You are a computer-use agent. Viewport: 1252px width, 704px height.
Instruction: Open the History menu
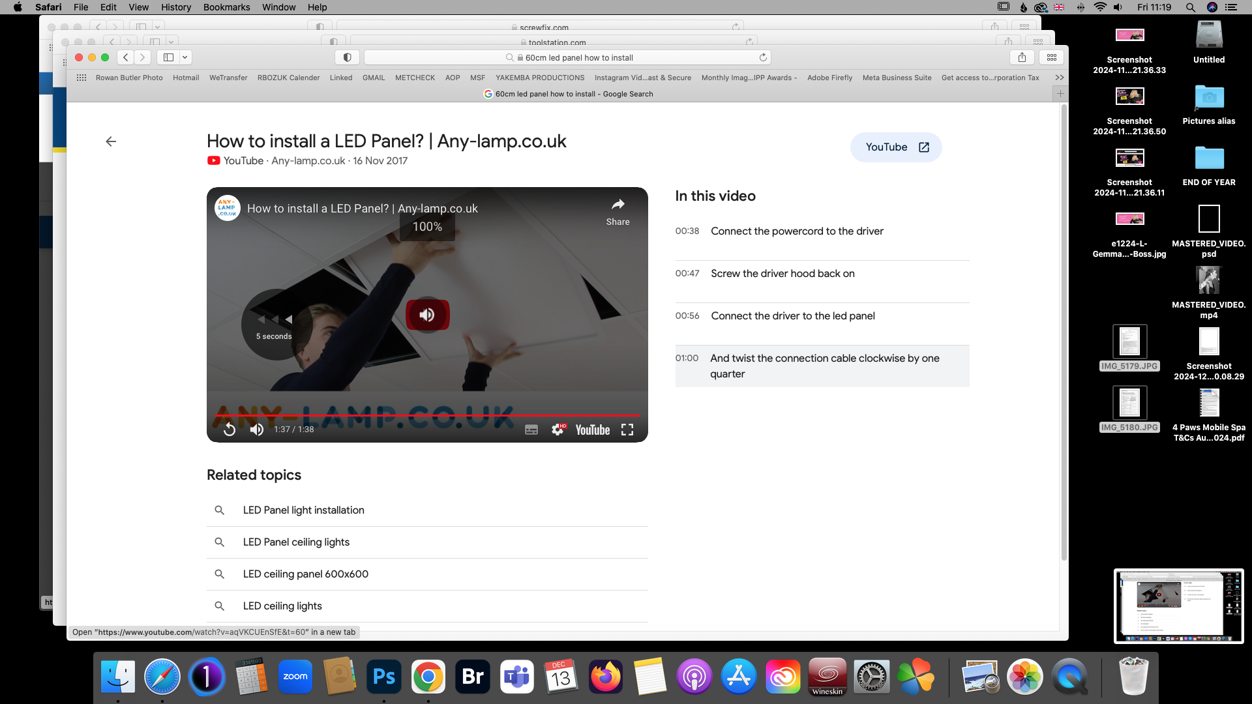tap(176, 7)
